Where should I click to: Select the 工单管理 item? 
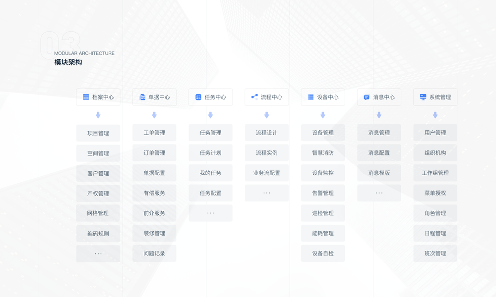tap(154, 133)
